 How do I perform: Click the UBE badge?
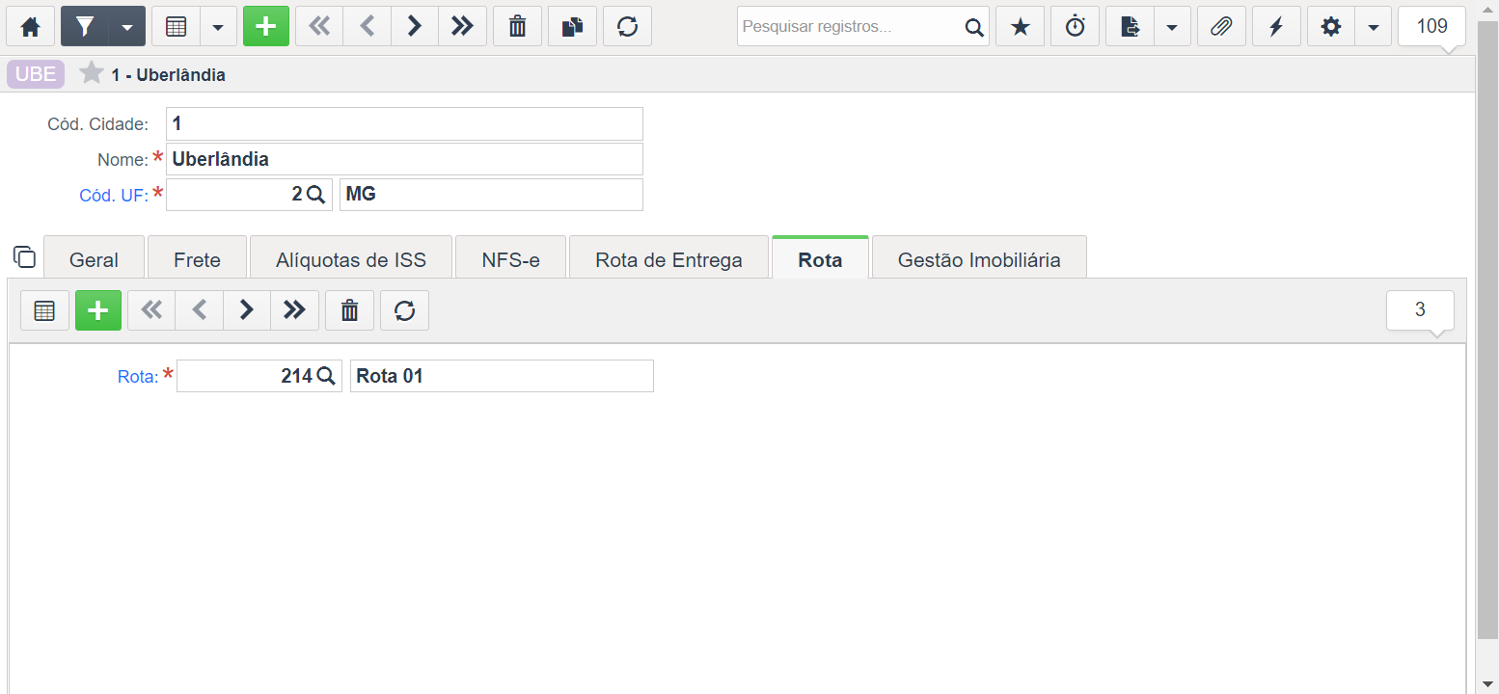36,74
